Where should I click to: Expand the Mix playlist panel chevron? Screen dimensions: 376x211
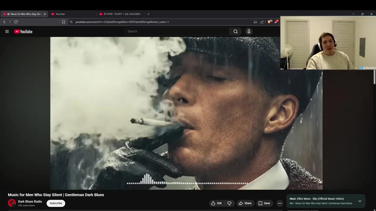pos(360,201)
